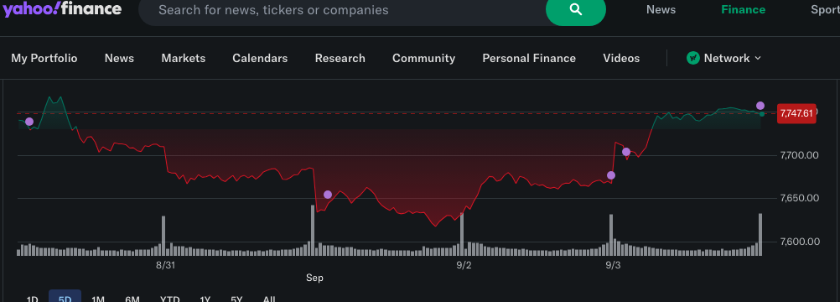840x302 pixels.
Task: Click the tall volume bar above 8/31
Action: coord(163,236)
